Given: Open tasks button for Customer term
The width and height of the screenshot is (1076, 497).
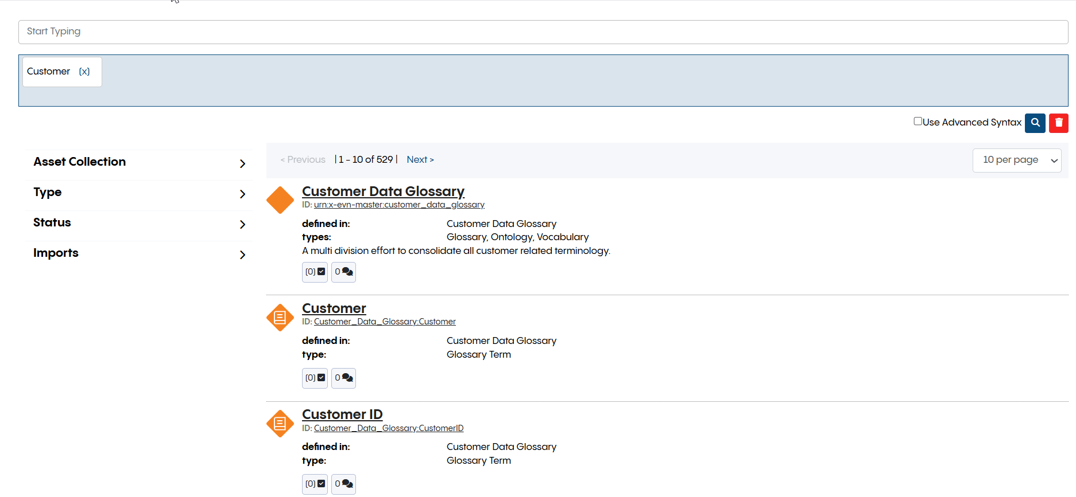Looking at the screenshot, I should [315, 378].
